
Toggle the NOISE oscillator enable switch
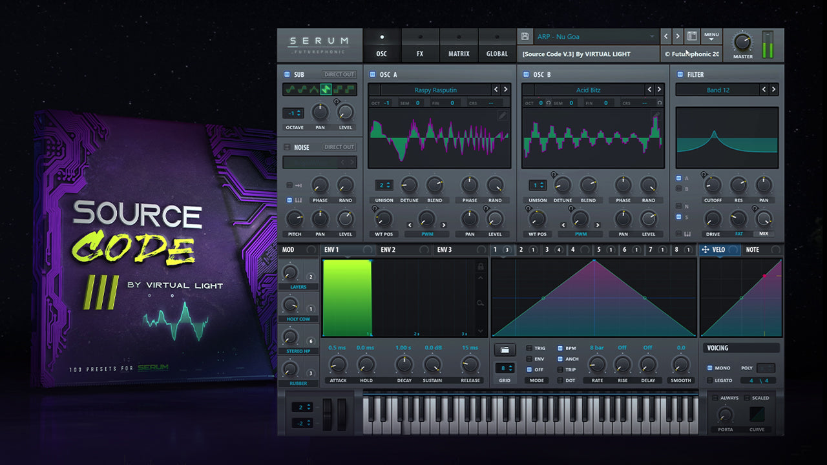pyautogui.click(x=287, y=148)
